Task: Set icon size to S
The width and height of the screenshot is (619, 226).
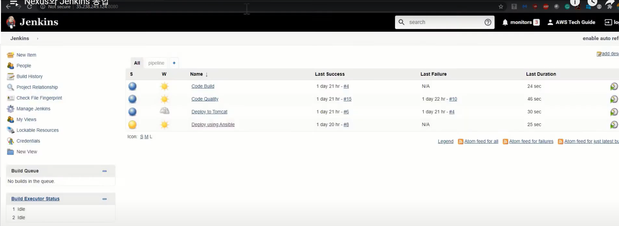Action: [x=141, y=137]
